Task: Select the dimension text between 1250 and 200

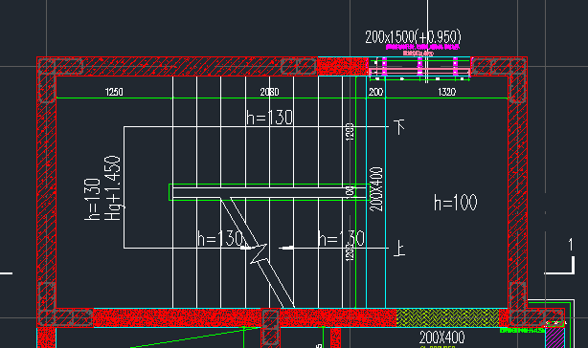Action: point(269,92)
